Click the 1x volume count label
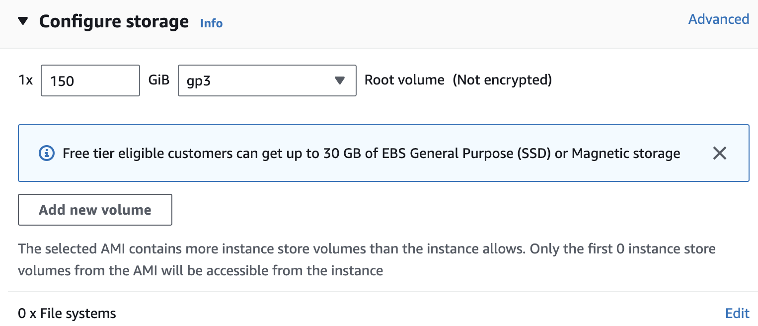The width and height of the screenshot is (758, 326). click(x=26, y=80)
